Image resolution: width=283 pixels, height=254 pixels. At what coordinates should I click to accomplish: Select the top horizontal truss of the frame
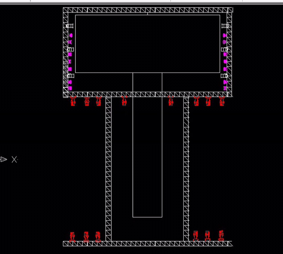148,10
